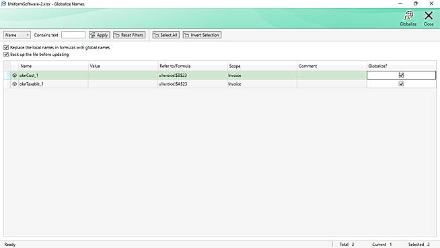Image resolution: width=440 pixels, height=248 pixels.
Task: Open the Name filter dropdown
Action: pyautogui.click(x=17, y=35)
